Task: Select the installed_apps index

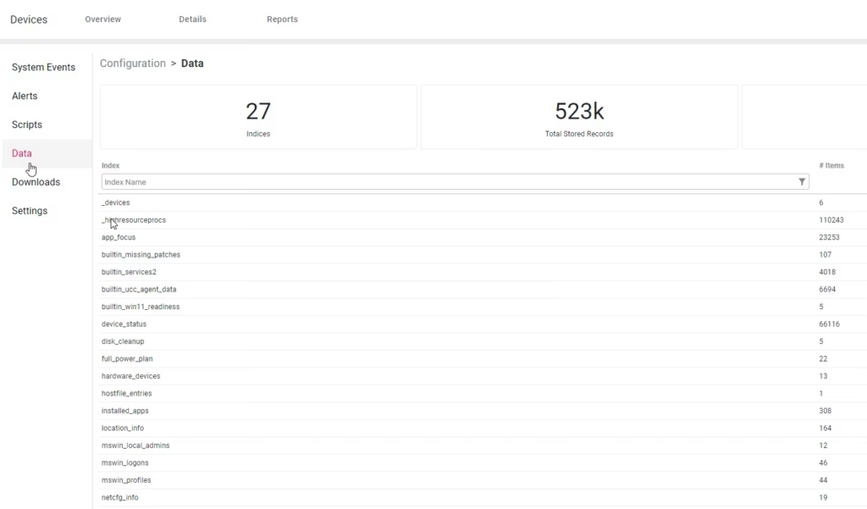Action: (124, 411)
